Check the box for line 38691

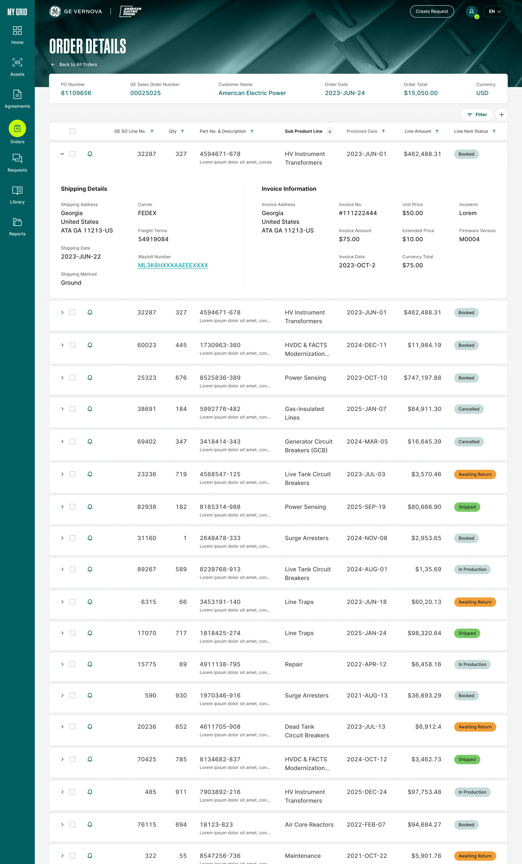click(x=72, y=409)
